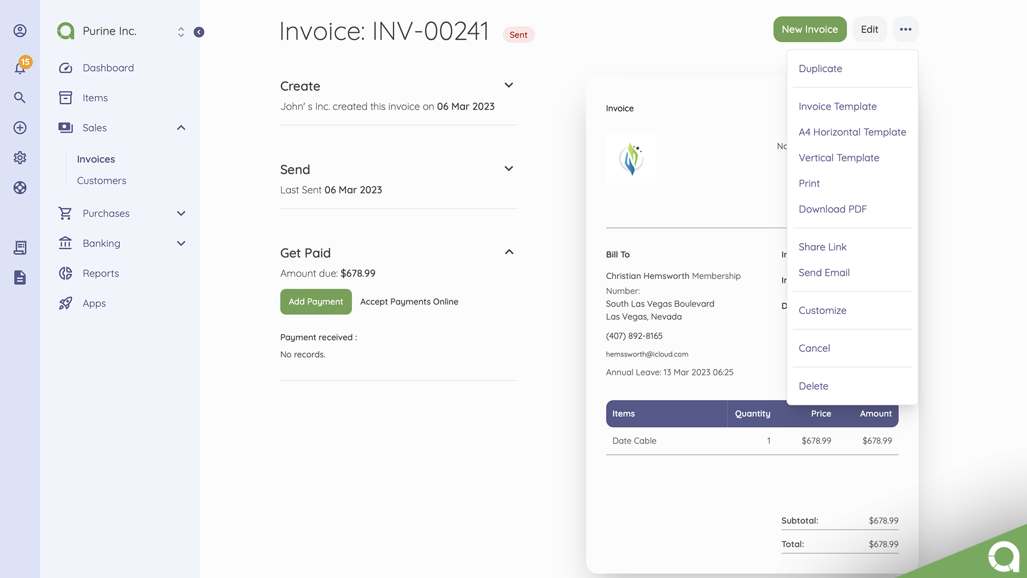Click the help lifebuoy icon
Viewport: 1027px width, 578px height.
pos(20,187)
